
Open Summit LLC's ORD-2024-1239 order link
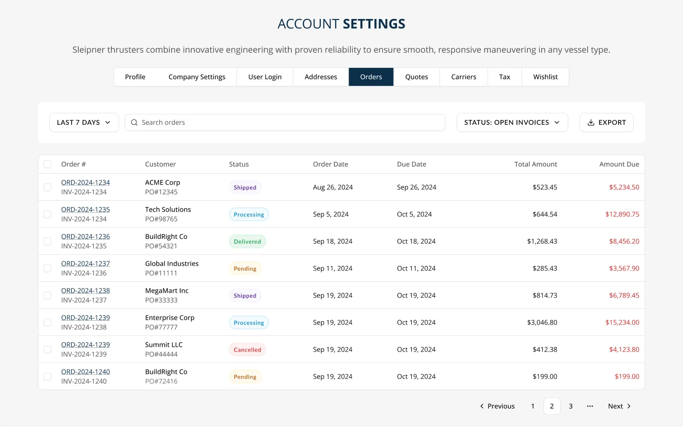coord(85,345)
